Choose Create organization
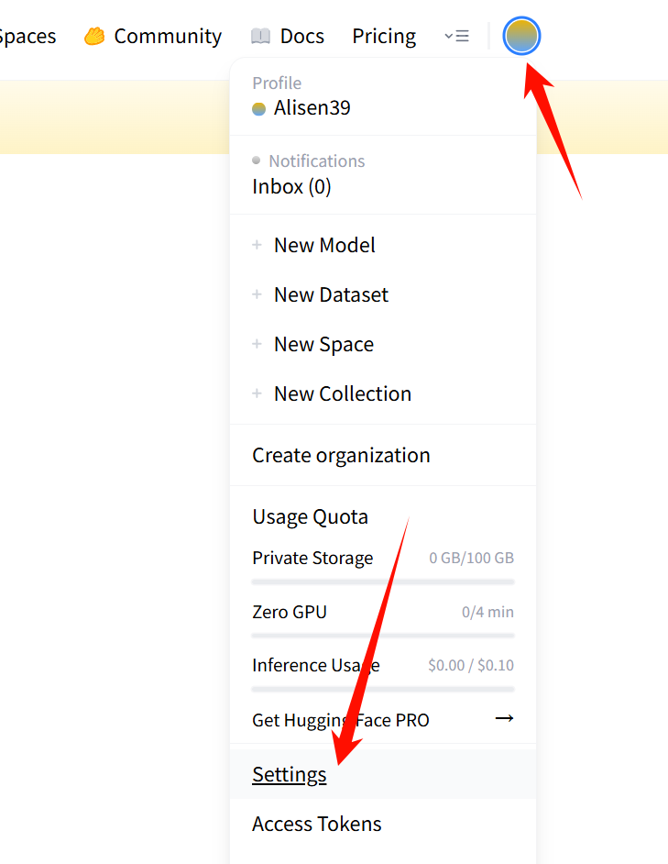Viewport: 668px width, 864px height. tap(341, 456)
